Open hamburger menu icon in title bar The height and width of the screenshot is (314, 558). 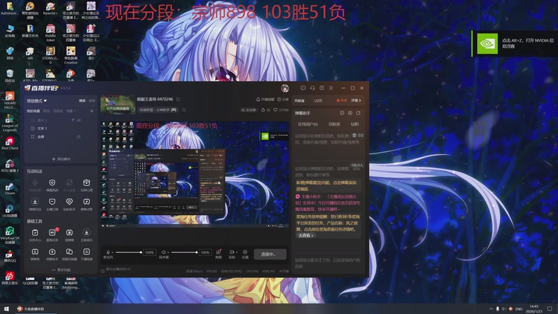331,88
